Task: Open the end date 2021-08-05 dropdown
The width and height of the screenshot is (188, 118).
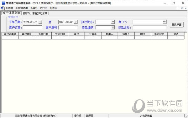Action: 76,22
